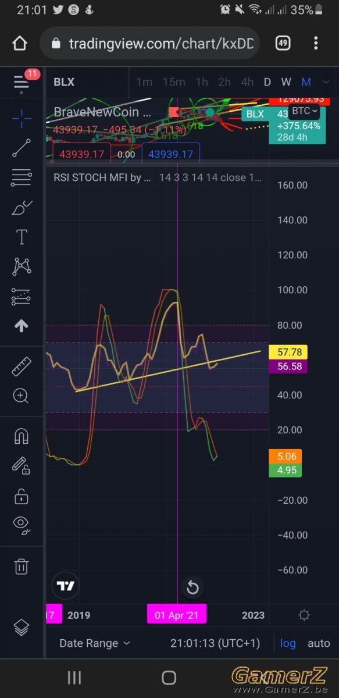339x698 pixels.
Task: Toggle auto scale on price axis
Action: (319, 643)
